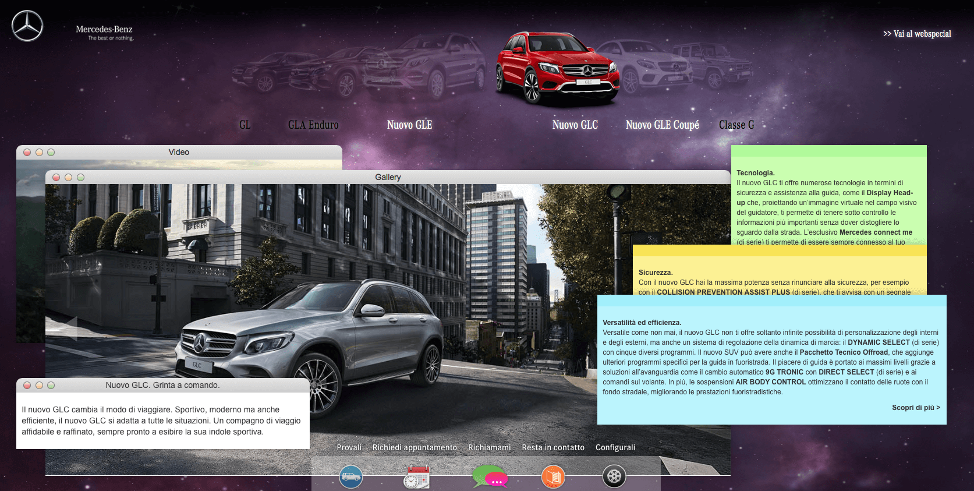Minimize the Grinta a comando window with the yellow button
This screenshot has height=491, width=974.
(x=39, y=386)
